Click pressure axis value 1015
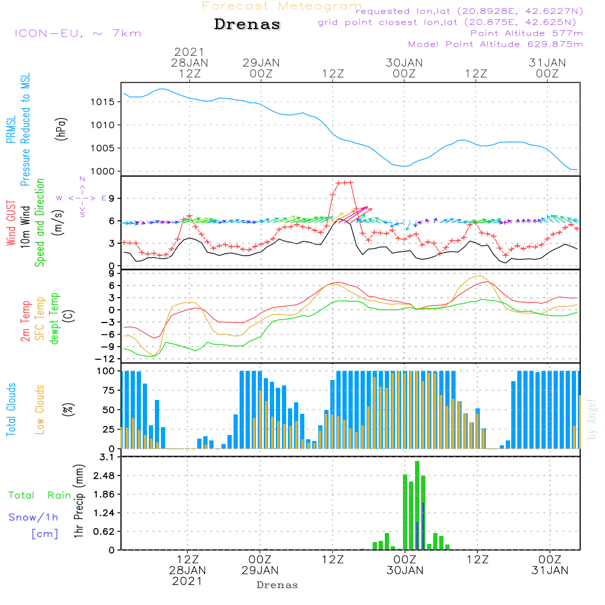The width and height of the screenshot is (605, 605). pos(102,102)
